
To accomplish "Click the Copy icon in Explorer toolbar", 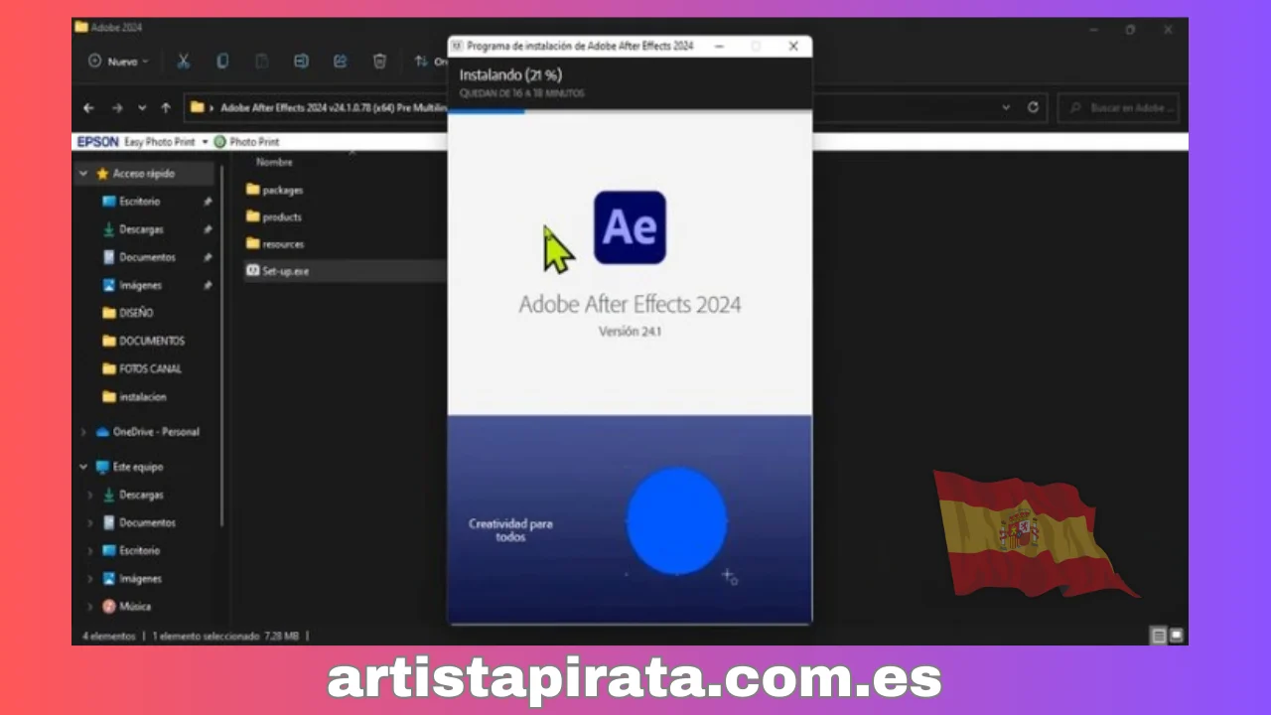I will pyautogui.click(x=222, y=62).
